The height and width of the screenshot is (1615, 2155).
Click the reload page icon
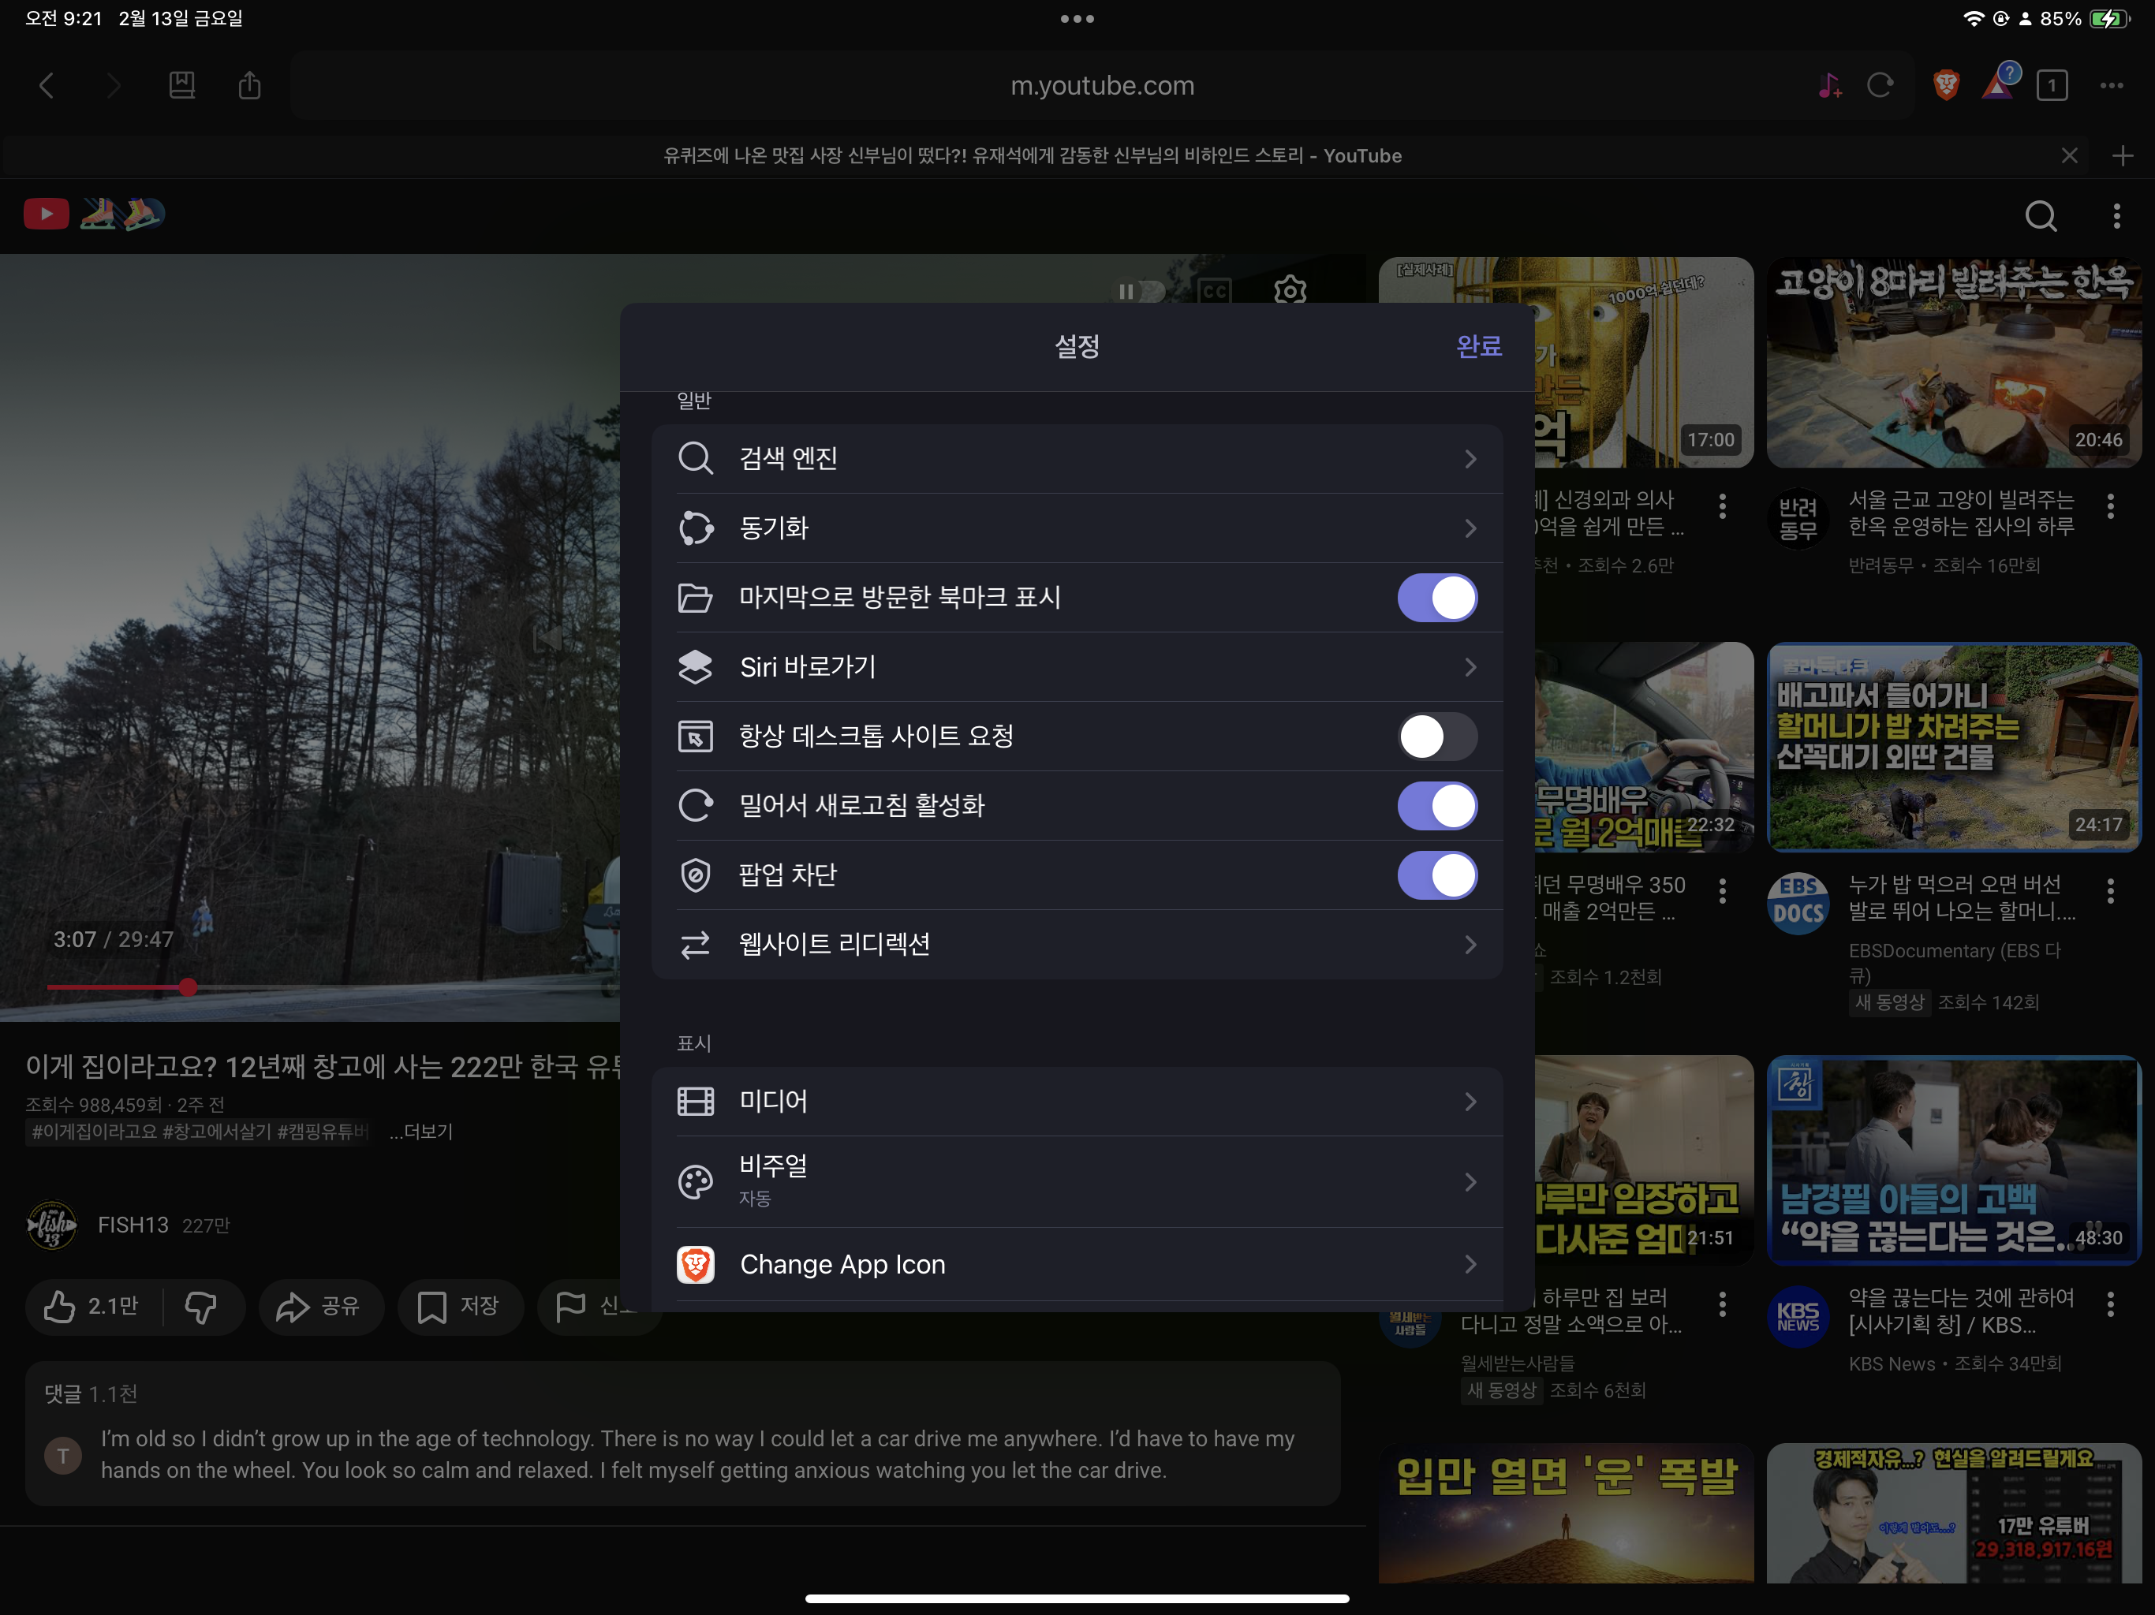(x=1880, y=86)
